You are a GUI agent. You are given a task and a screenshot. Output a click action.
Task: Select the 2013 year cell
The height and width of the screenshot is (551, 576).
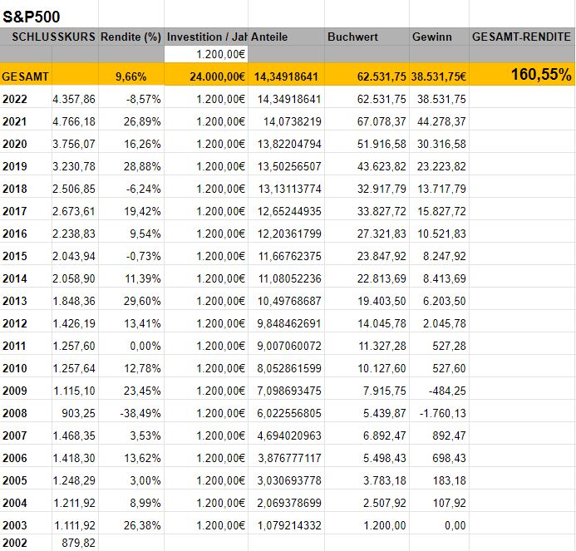point(15,301)
